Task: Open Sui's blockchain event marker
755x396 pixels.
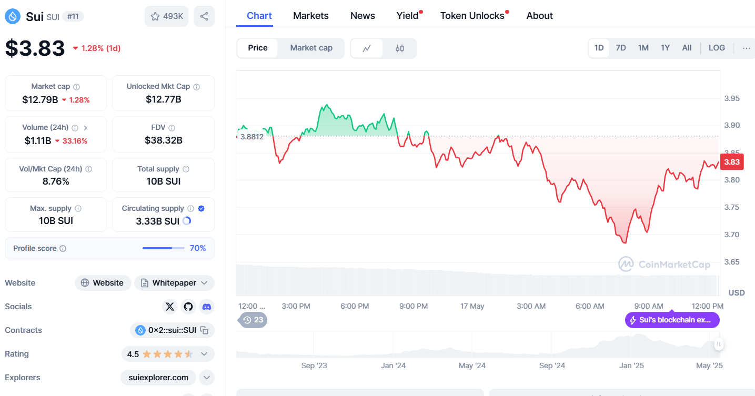Action: pos(672,320)
